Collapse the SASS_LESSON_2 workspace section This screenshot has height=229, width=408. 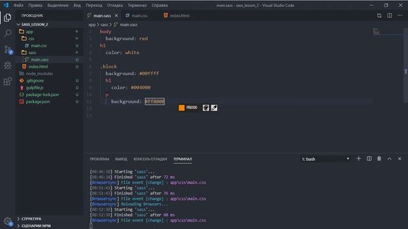pos(50,24)
